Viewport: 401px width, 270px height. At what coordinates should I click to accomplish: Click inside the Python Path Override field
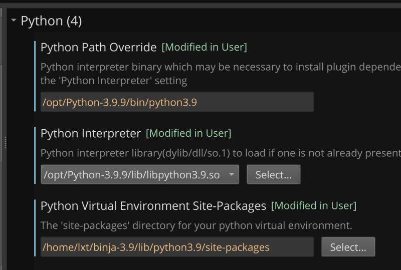tap(176, 102)
